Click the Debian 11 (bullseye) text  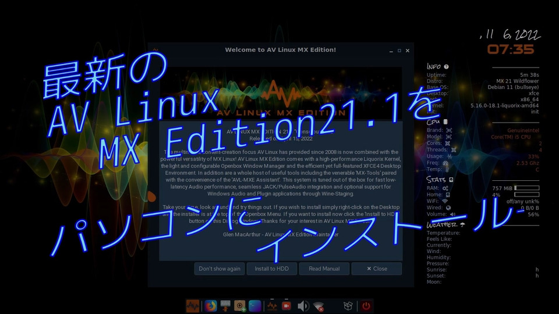point(514,87)
